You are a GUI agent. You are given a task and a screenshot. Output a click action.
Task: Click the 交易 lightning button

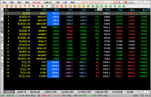click(117, 2)
